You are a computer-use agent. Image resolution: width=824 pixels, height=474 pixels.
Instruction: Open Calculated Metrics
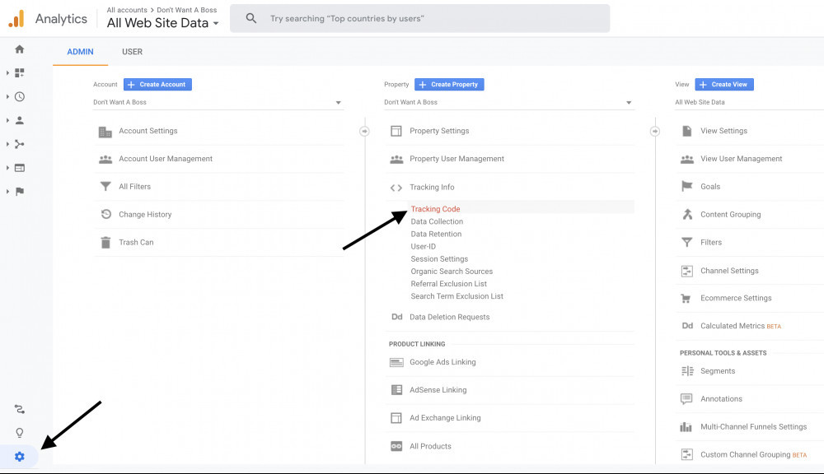tap(733, 326)
